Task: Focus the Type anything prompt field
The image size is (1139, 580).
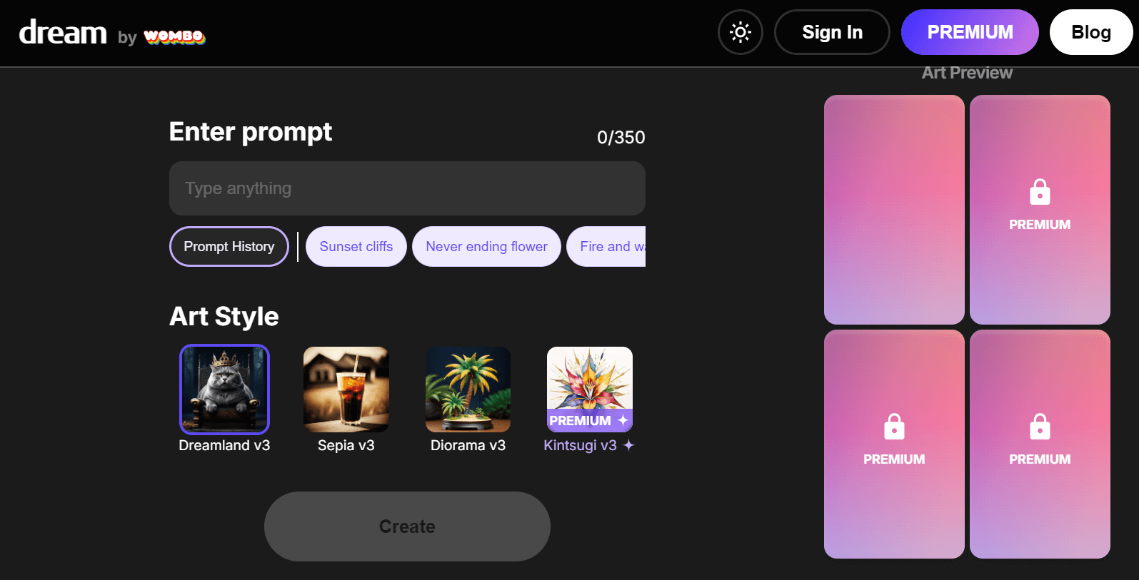Action: point(407,188)
